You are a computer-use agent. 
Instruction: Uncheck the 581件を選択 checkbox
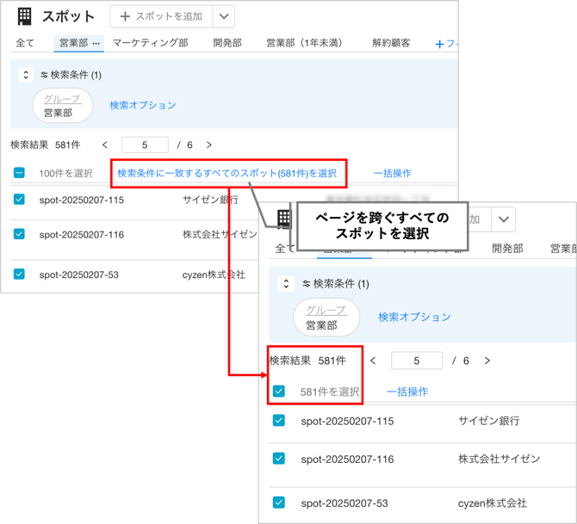point(279,391)
